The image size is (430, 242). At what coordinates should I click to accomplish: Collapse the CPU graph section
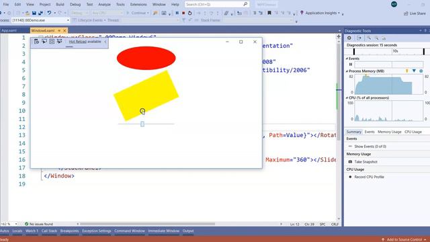click(347, 97)
